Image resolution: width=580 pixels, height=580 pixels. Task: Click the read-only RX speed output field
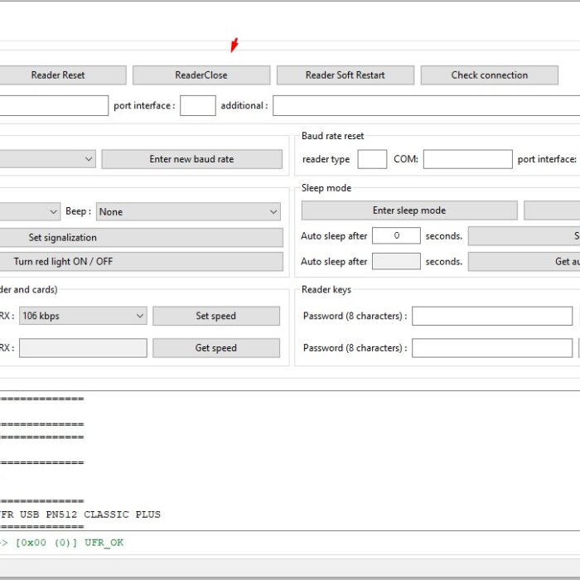point(83,348)
